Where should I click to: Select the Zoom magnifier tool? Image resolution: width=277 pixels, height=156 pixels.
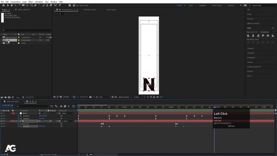(16, 6)
